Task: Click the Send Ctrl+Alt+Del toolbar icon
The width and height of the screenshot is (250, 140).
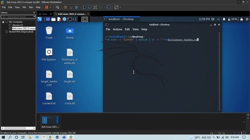Action: pyautogui.click(x=57, y=7)
